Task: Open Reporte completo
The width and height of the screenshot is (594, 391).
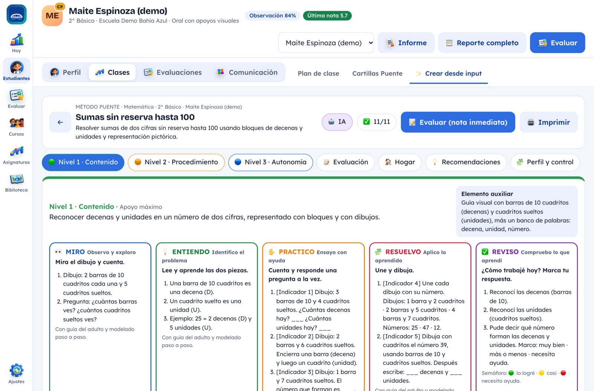Action: point(482,43)
